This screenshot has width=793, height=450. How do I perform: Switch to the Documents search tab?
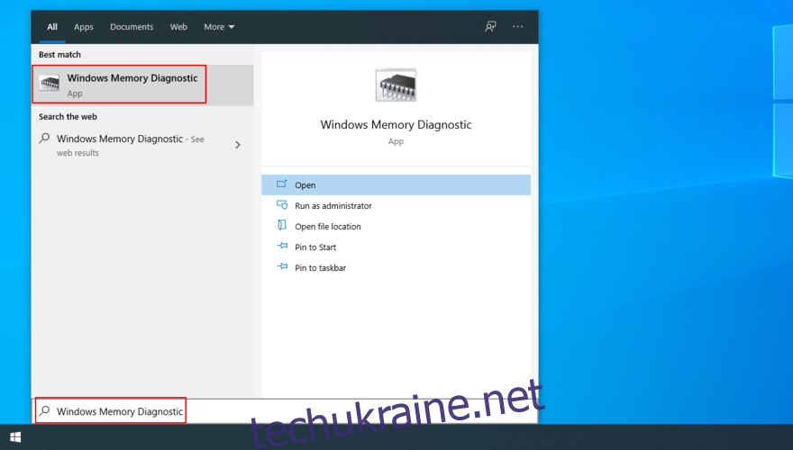pos(132,27)
